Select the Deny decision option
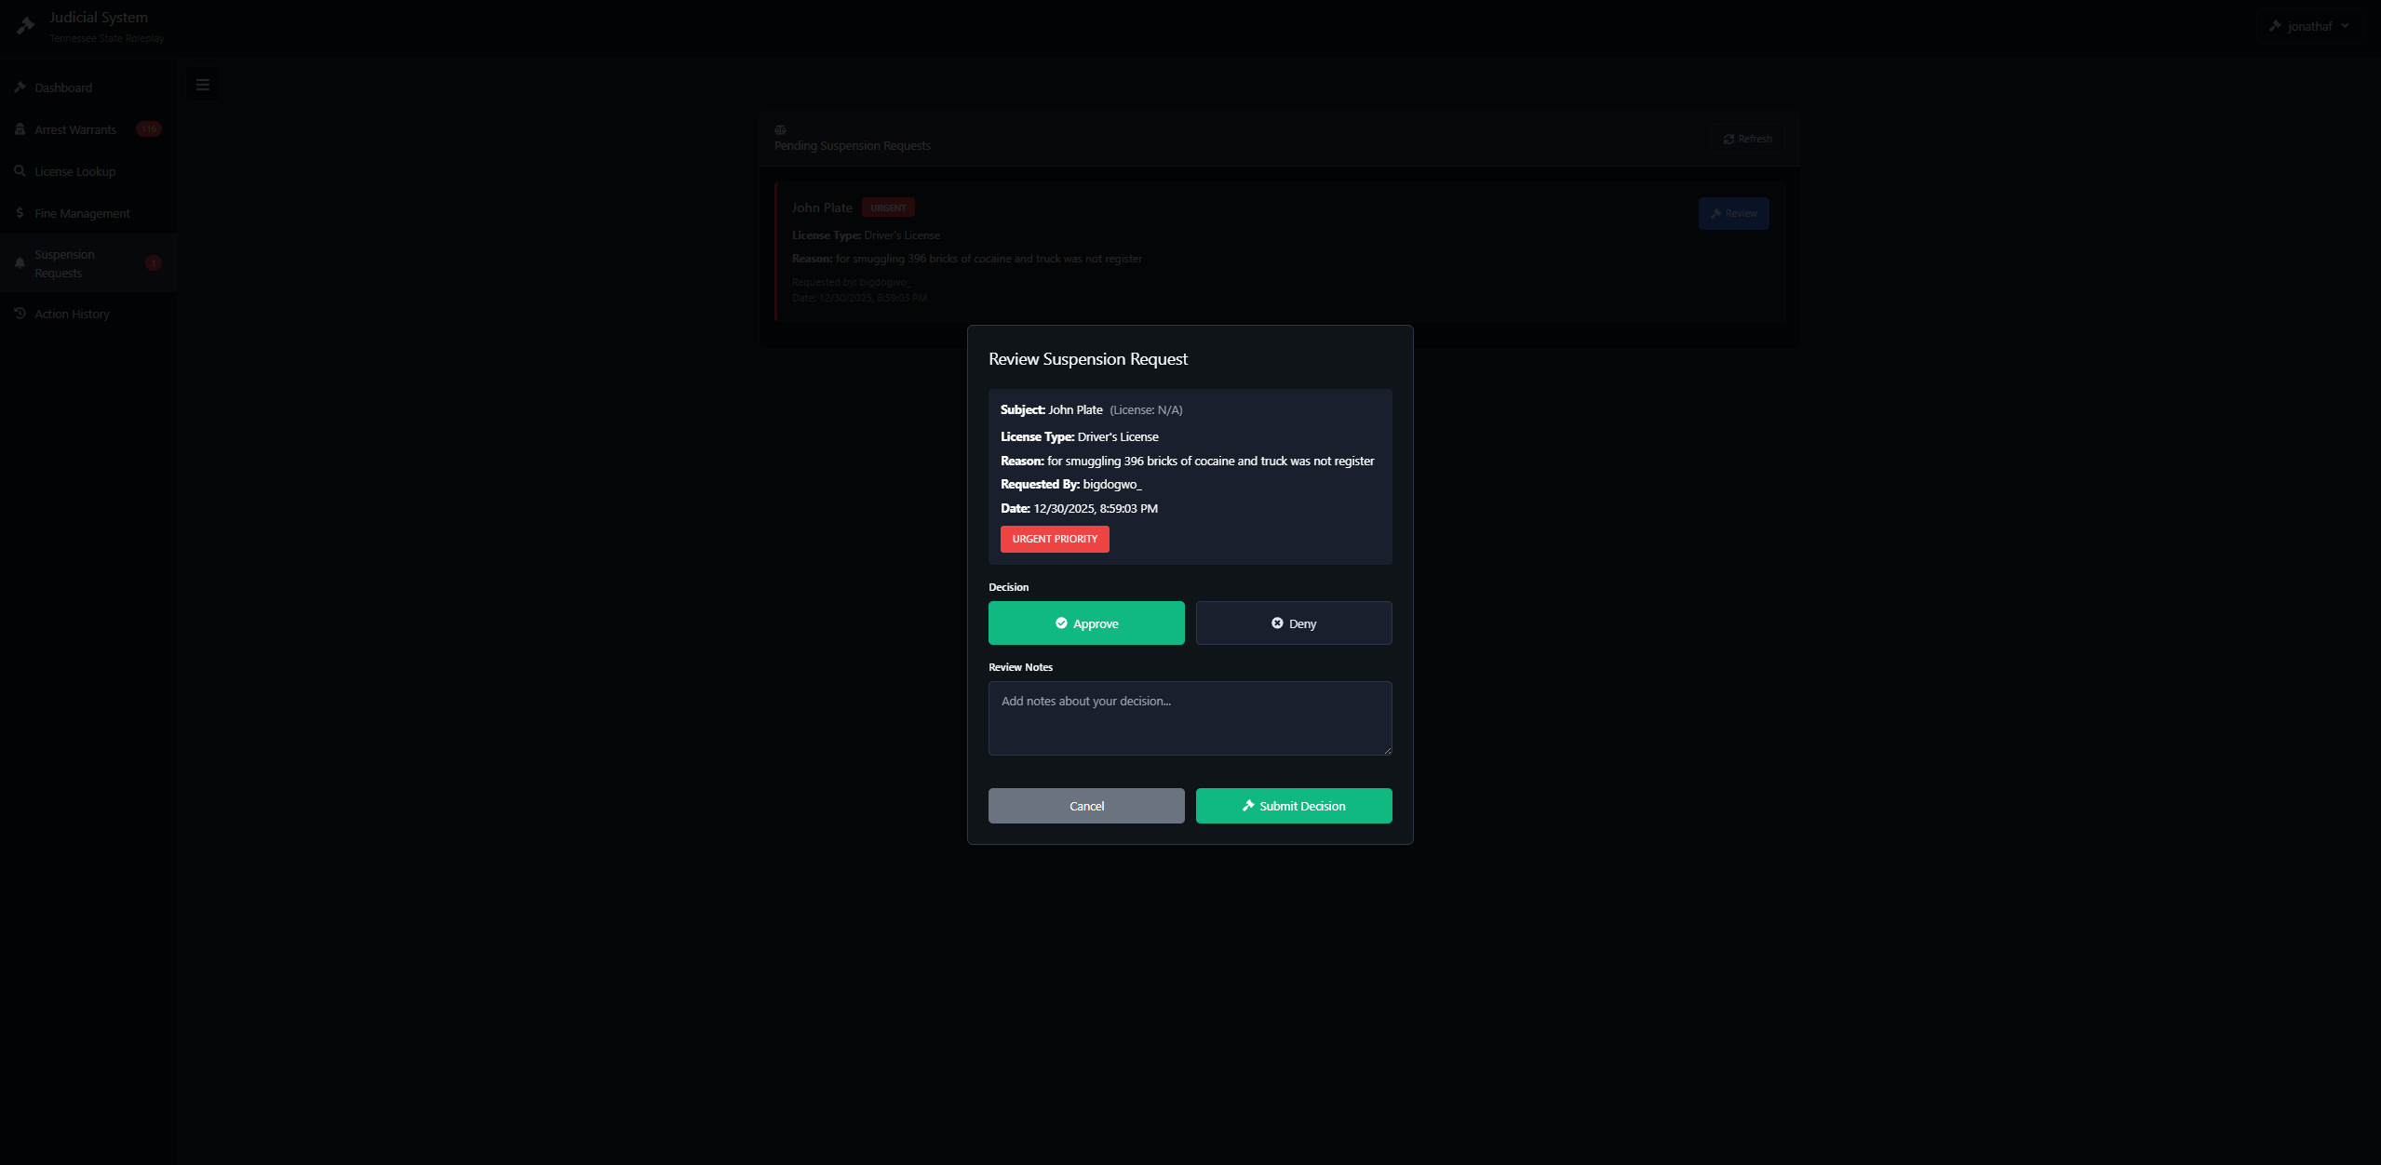Screen dimensions: 2381x1165 pyautogui.click(x=1293, y=623)
